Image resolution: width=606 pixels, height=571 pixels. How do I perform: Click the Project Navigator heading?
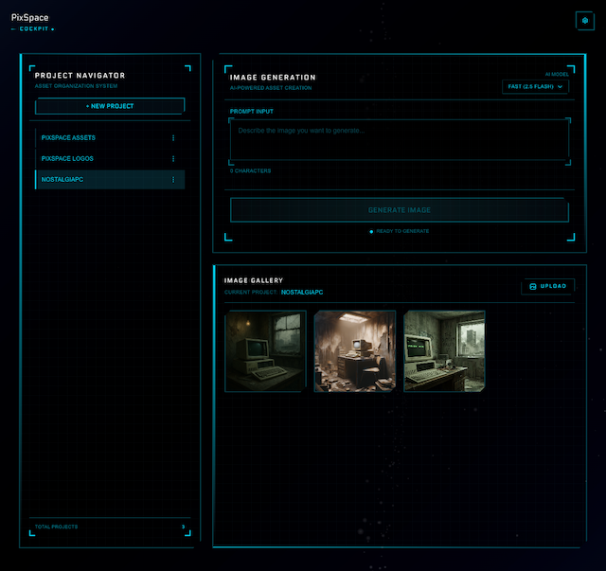click(x=80, y=76)
